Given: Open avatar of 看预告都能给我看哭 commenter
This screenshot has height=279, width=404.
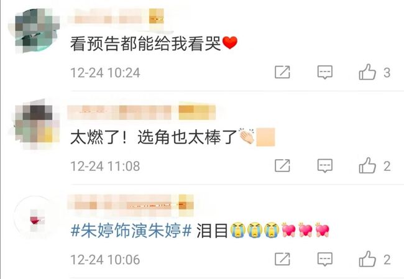Looking at the screenshot, I should pos(37,30).
